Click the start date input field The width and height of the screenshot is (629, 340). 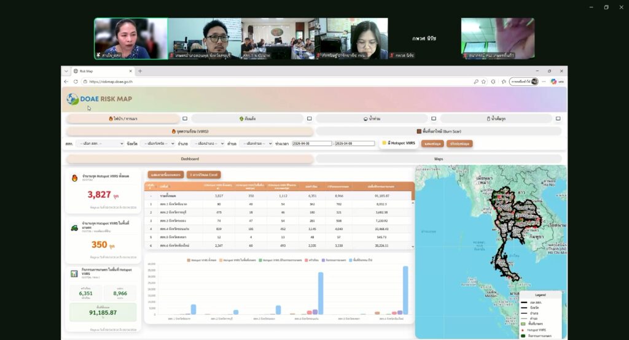[312, 144]
